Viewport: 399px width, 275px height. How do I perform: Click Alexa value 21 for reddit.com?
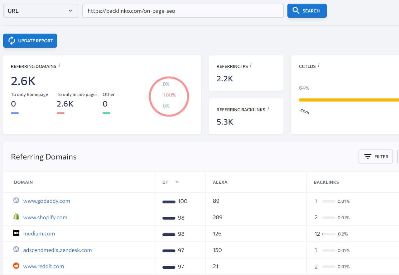pos(216,266)
